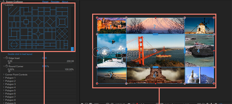Click the top-right corner point of the collage
The width and height of the screenshot is (232, 104).
click(x=214, y=18)
